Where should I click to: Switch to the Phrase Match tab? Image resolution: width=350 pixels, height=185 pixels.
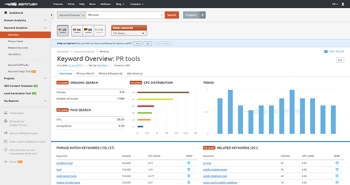tap(85, 73)
